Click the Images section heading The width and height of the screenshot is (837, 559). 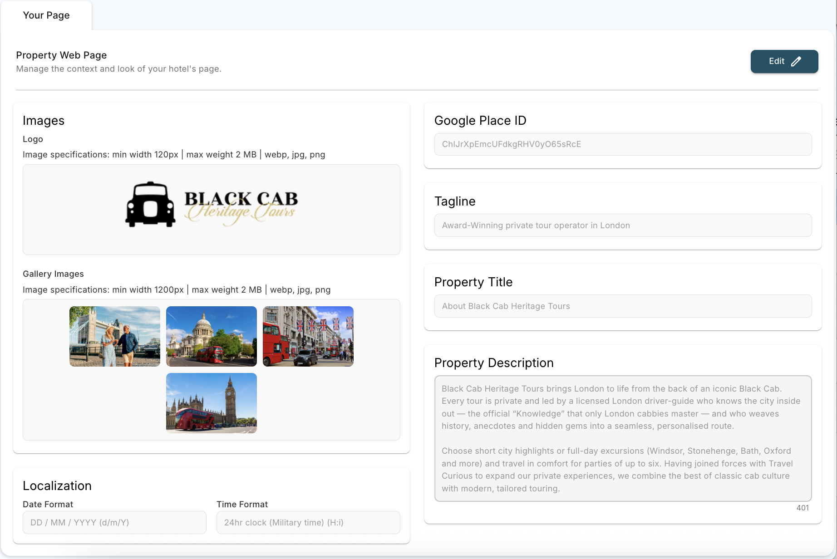44,121
